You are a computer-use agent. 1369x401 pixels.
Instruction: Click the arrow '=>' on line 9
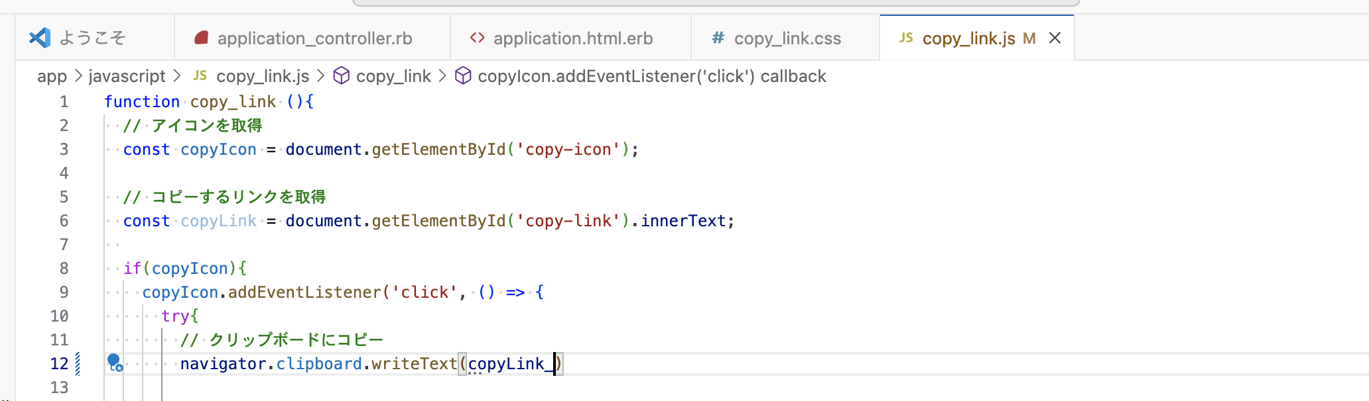[515, 292]
